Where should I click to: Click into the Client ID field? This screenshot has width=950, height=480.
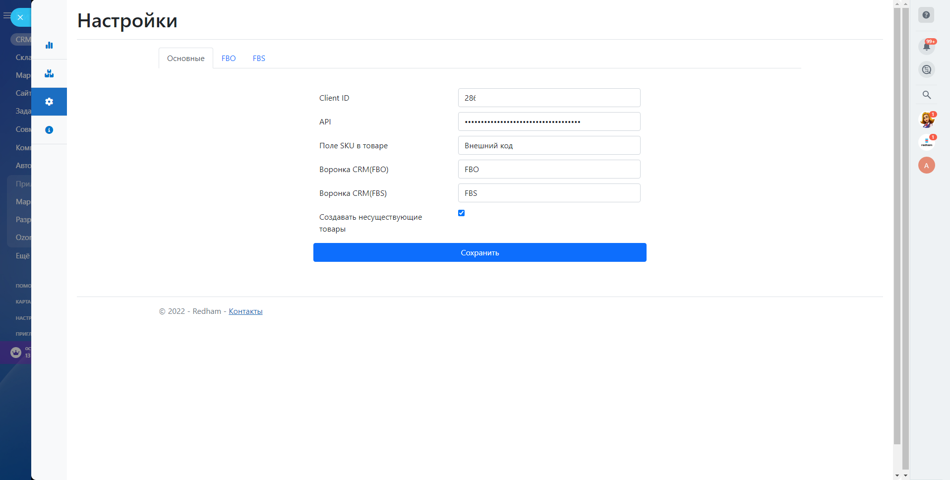549,98
